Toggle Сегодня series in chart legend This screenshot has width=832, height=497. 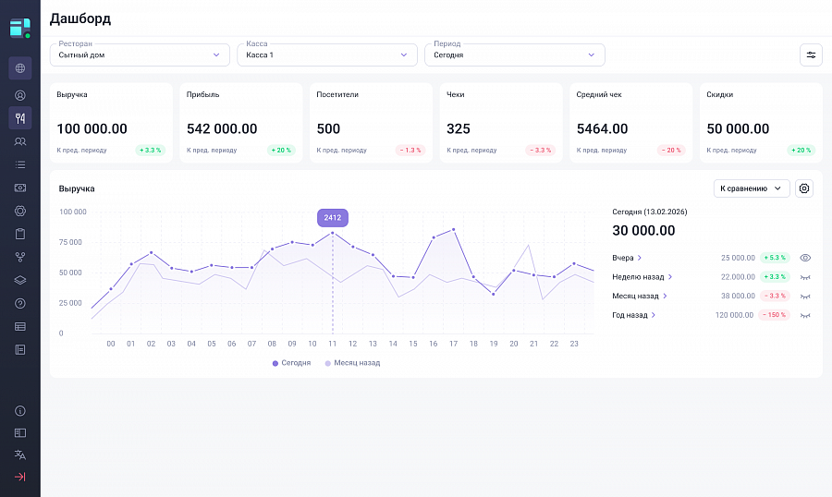tap(291, 363)
